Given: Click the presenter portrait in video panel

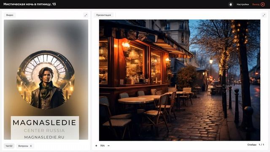Looking at the screenshot, I should [x=46, y=80].
